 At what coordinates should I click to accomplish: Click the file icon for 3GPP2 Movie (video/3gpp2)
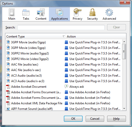tap(8, 59)
